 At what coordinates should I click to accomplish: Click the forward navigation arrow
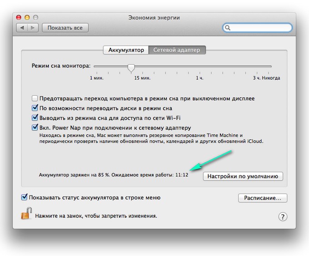coord(33,28)
